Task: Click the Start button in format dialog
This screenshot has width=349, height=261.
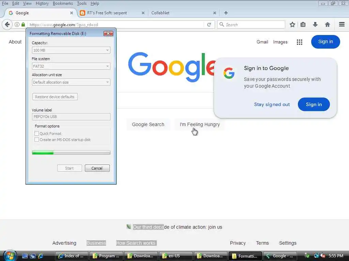Action: pyautogui.click(x=70, y=168)
